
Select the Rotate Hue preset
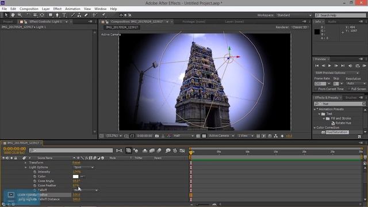tap(343, 123)
